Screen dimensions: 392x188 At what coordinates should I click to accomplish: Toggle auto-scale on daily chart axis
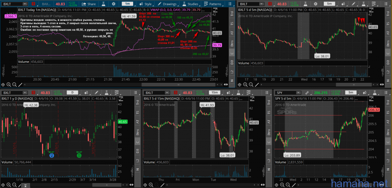pos(120,99)
